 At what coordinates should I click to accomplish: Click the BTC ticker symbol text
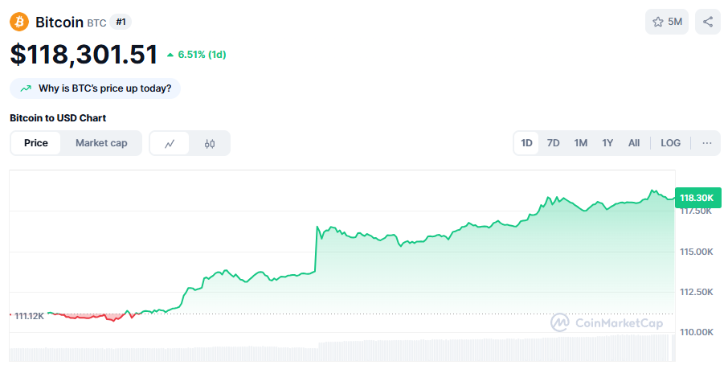tap(96, 23)
